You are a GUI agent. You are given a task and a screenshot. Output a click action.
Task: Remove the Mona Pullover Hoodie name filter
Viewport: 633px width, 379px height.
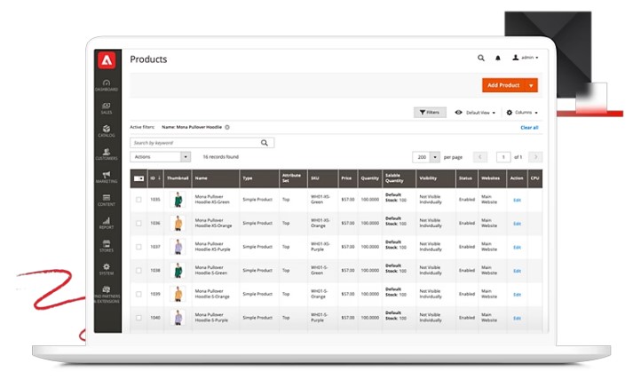click(x=227, y=127)
